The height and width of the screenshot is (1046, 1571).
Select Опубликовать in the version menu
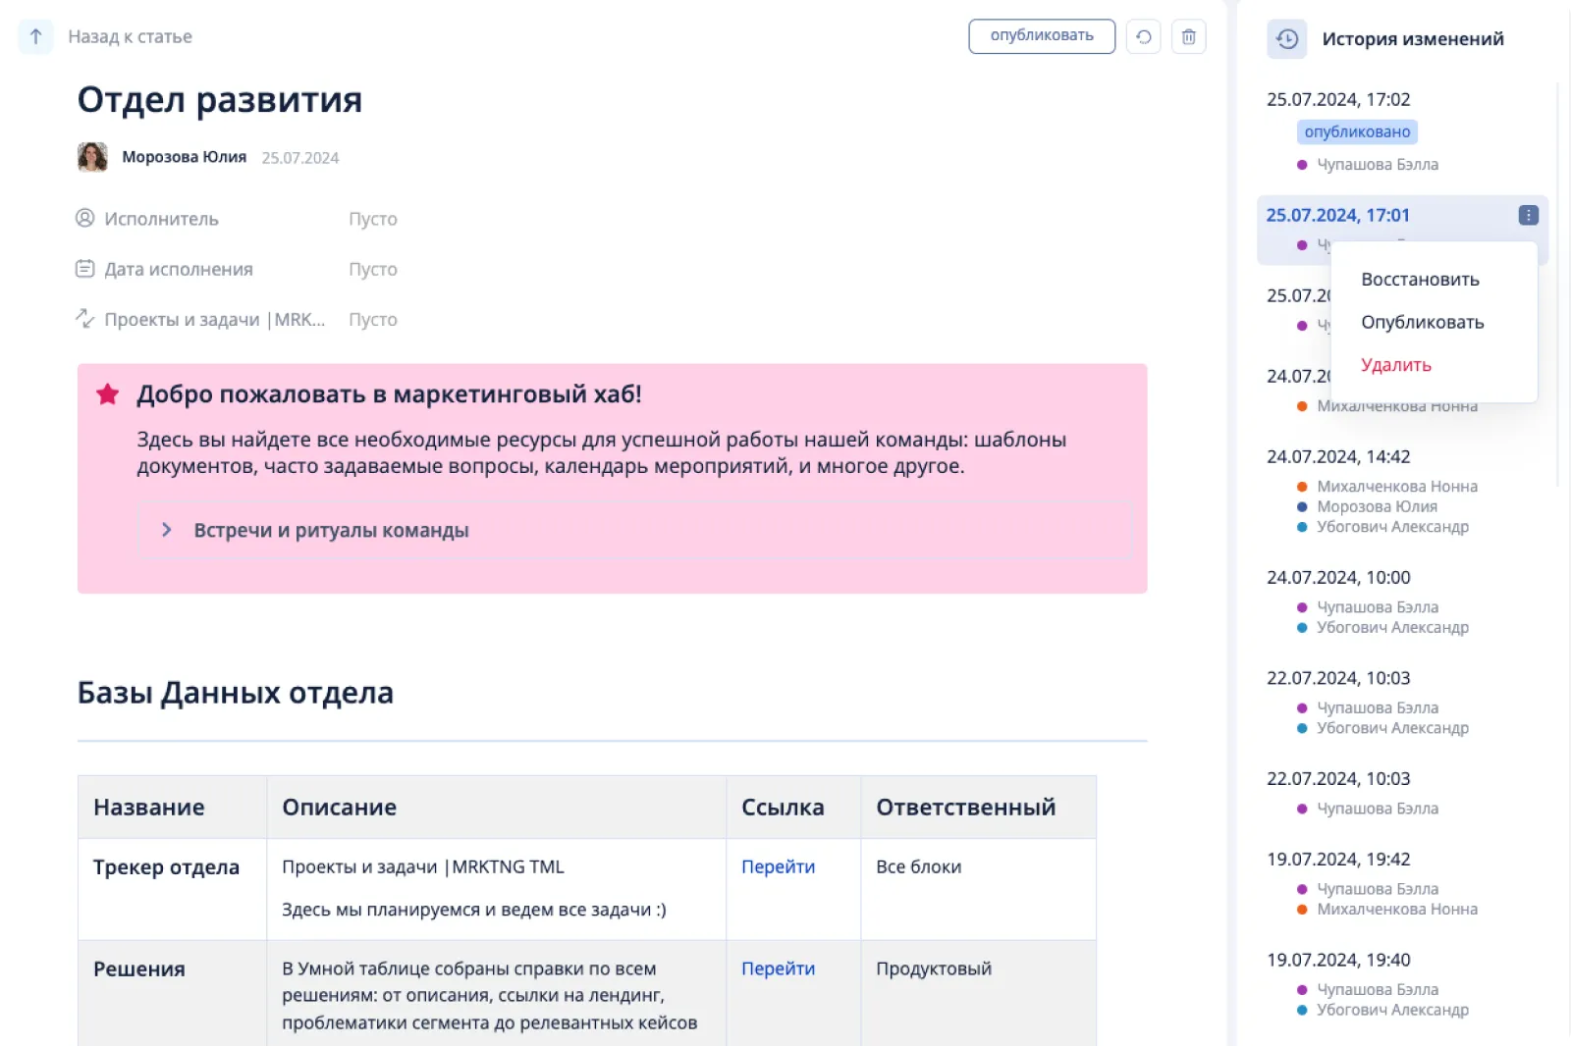pos(1422,322)
